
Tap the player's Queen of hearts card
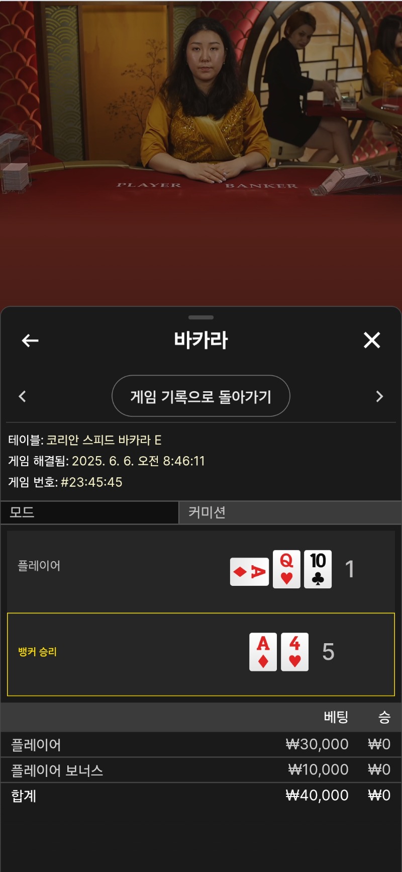[286, 569]
